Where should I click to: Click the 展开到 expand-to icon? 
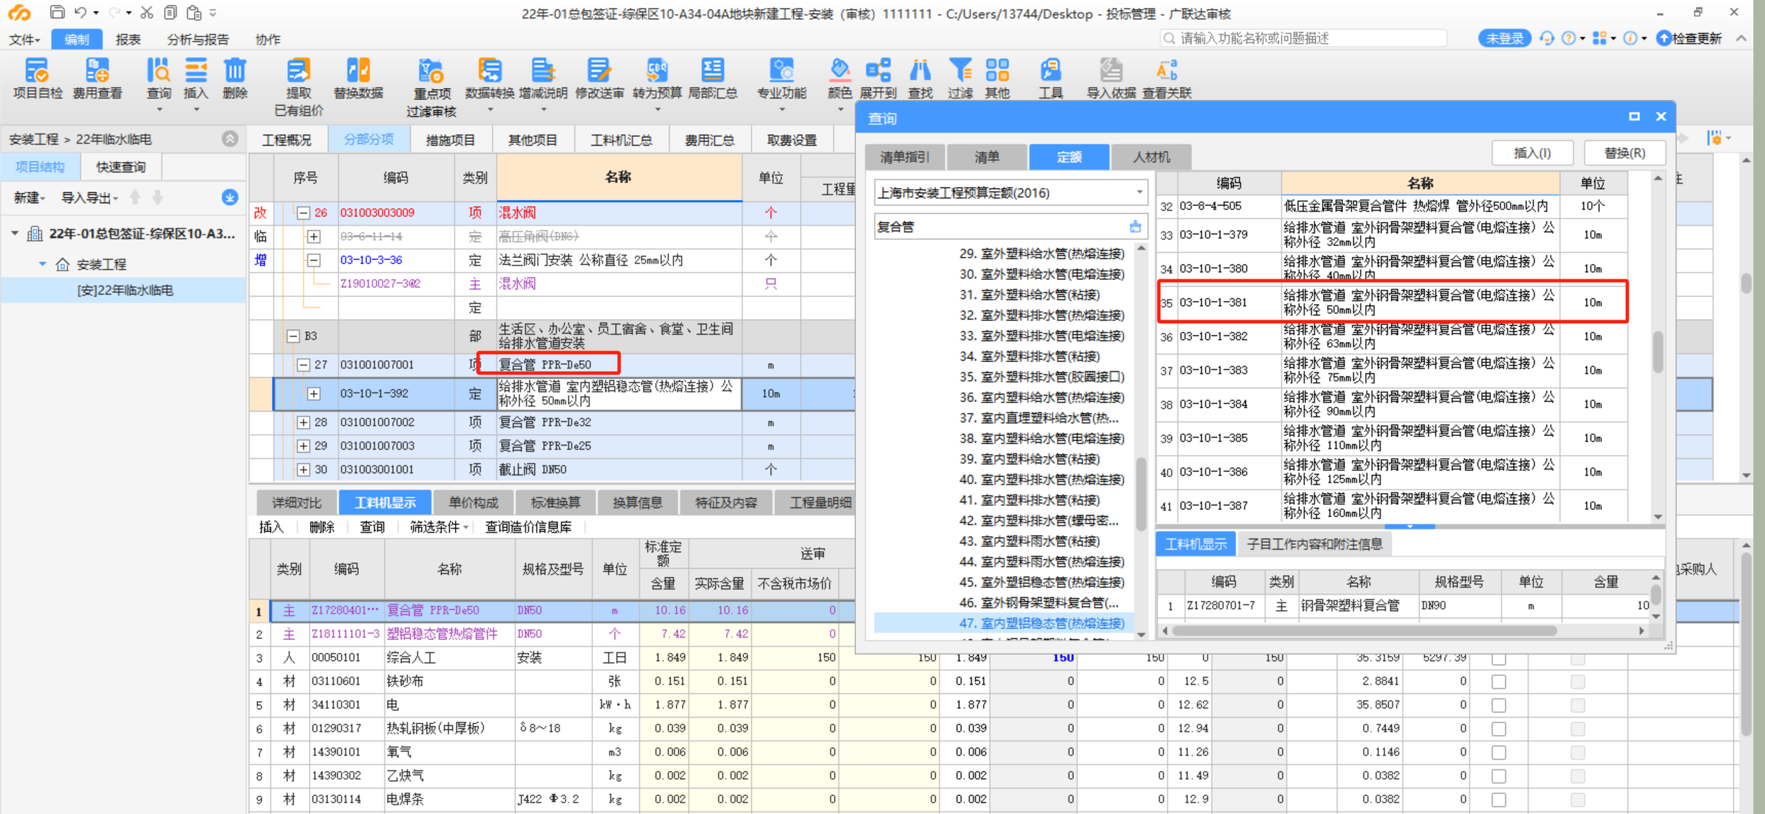coord(878,79)
